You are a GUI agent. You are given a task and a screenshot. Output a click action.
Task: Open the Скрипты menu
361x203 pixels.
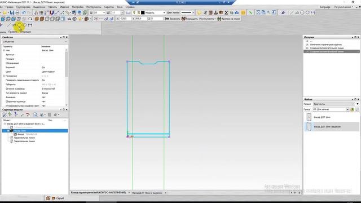[109, 7]
